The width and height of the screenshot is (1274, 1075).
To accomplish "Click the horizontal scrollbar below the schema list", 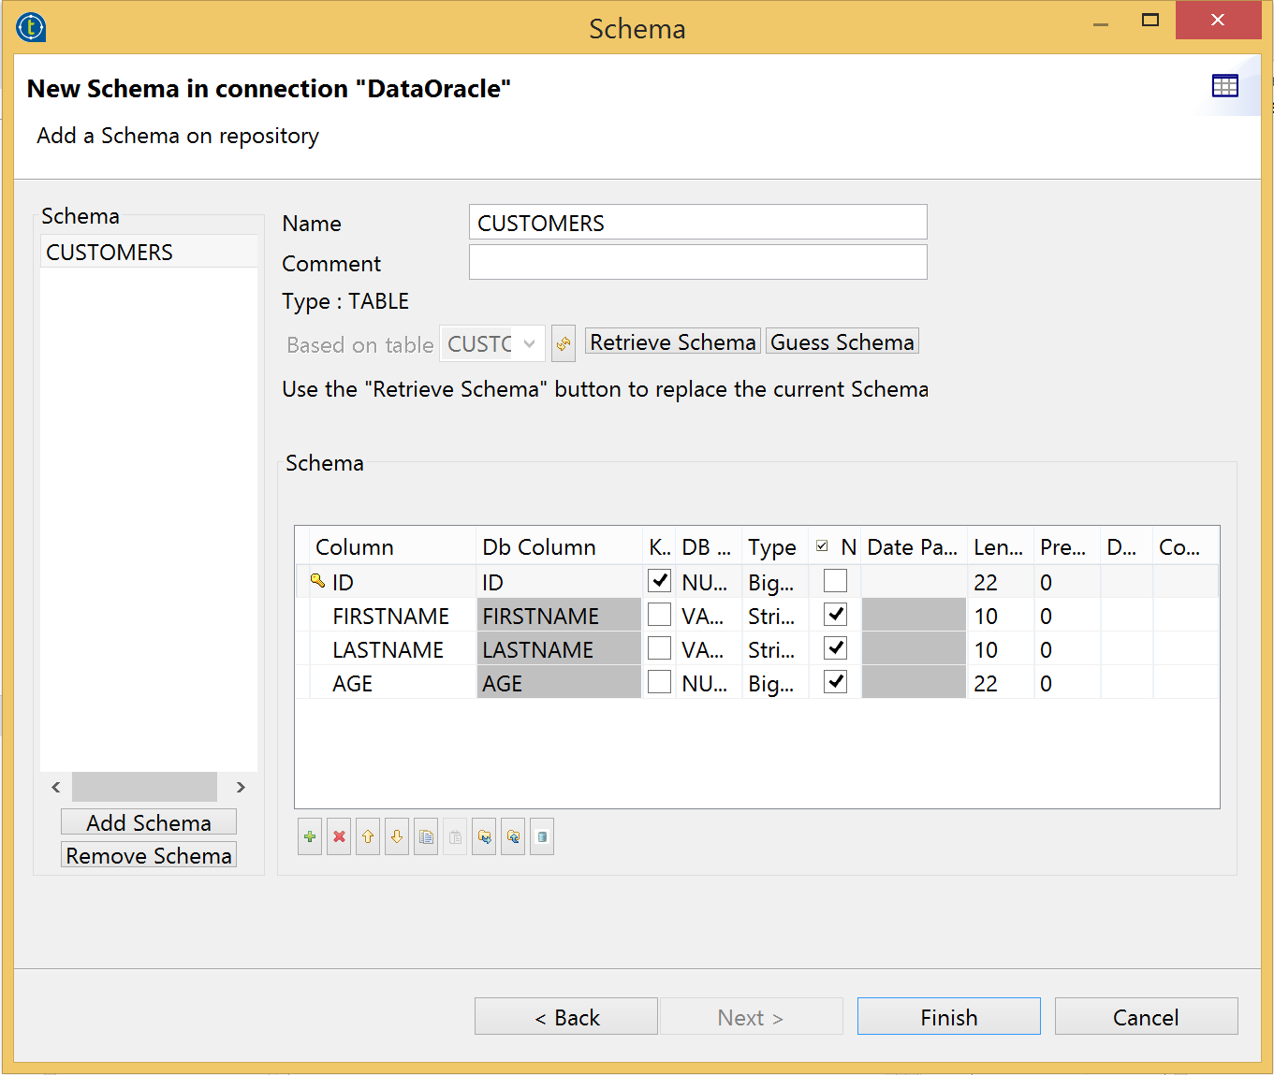I will [144, 787].
